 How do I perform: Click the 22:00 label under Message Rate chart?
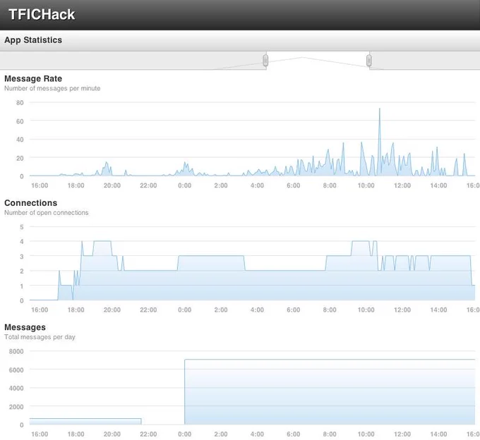(x=148, y=185)
